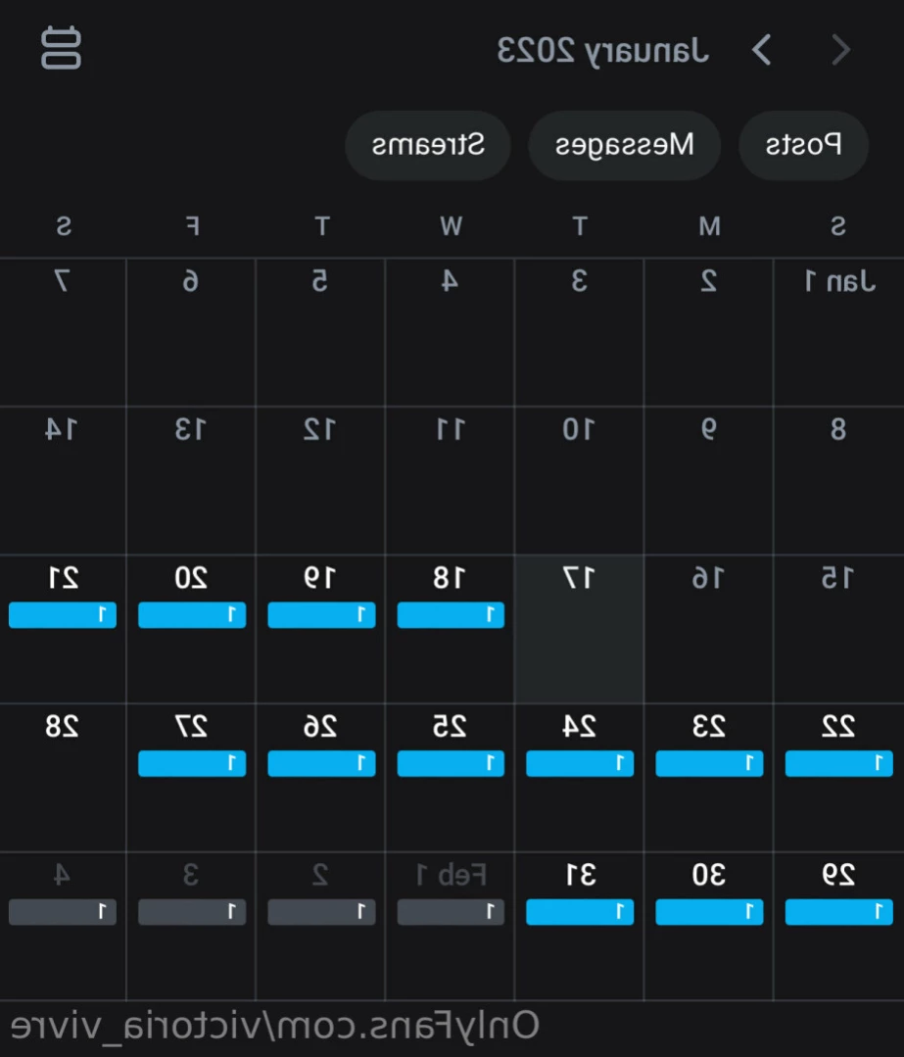Toggle the Messages filter chip

coord(624,145)
